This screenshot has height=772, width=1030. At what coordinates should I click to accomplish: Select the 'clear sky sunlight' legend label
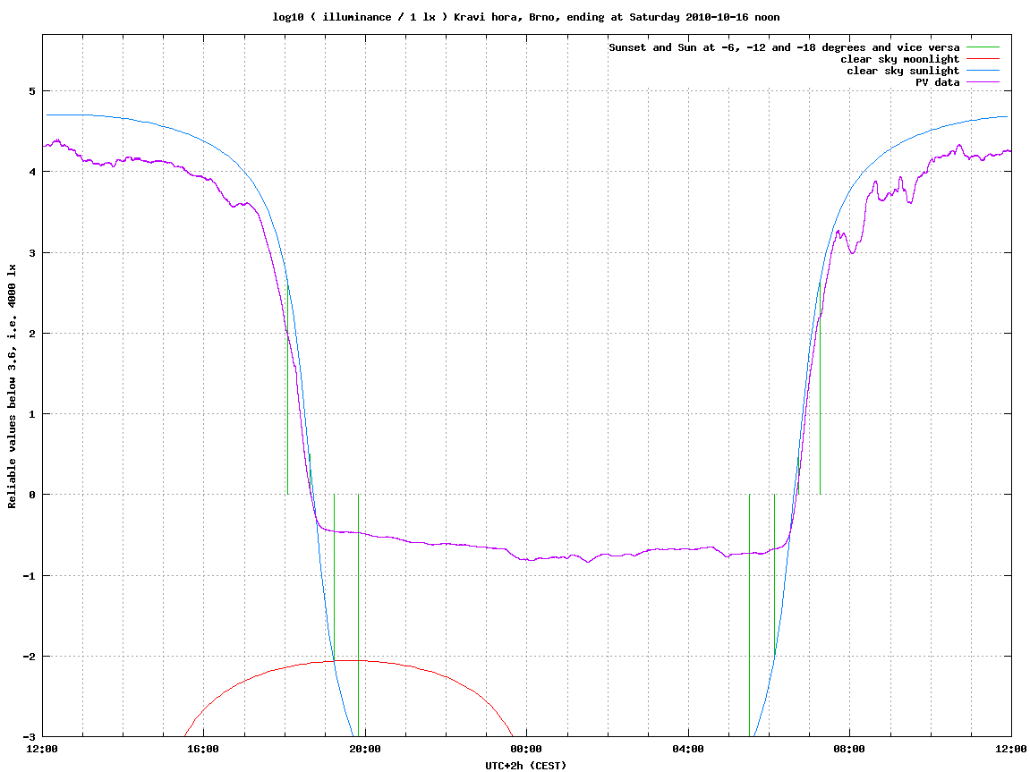pos(903,71)
